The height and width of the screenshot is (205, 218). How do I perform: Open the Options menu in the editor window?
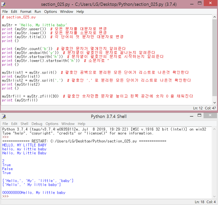point(51,12)
